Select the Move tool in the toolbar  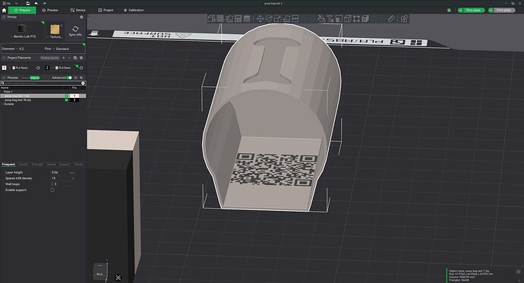click(x=260, y=19)
